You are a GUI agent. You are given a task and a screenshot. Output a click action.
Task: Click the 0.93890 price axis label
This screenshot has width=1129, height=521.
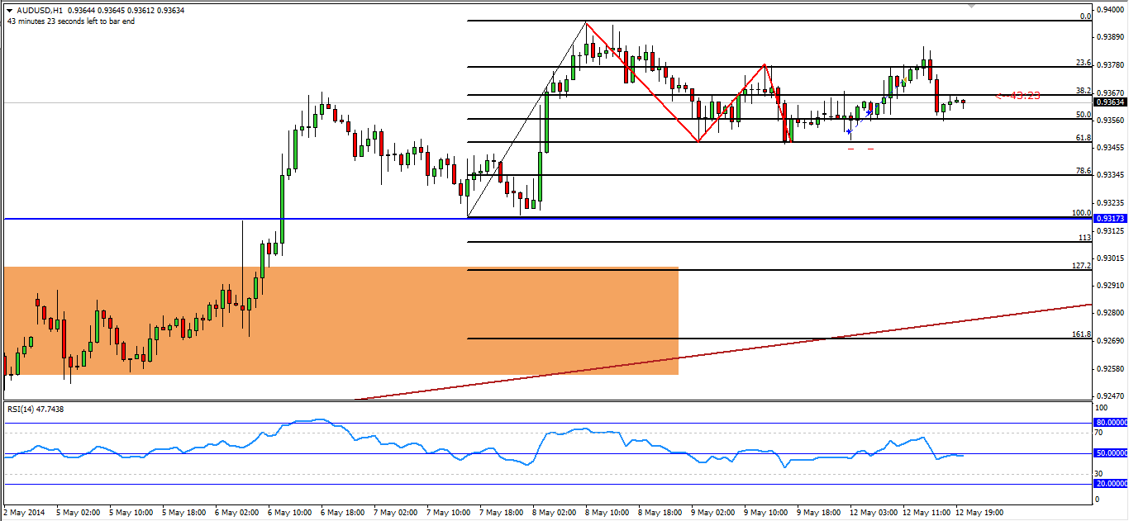pos(1108,37)
